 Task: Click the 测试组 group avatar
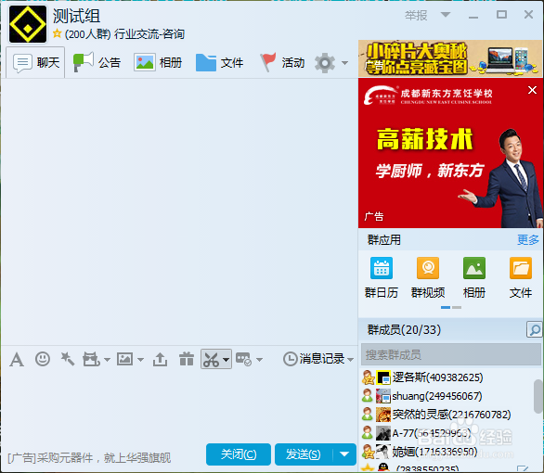(x=28, y=24)
